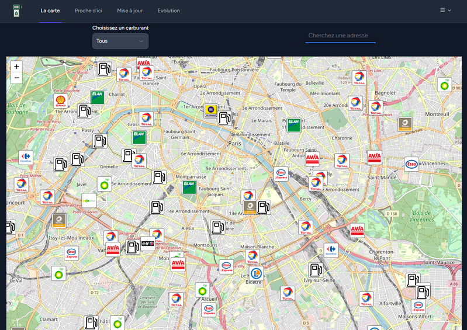Select the Total station at Porte Molitor

(22, 185)
